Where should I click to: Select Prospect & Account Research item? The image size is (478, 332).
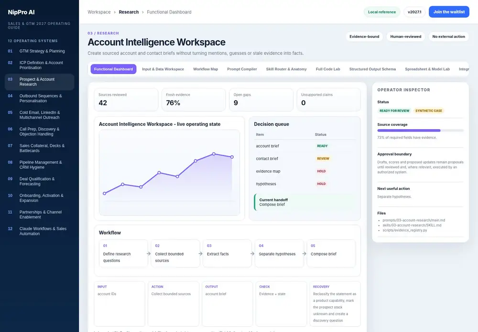[x=39, y=82]
